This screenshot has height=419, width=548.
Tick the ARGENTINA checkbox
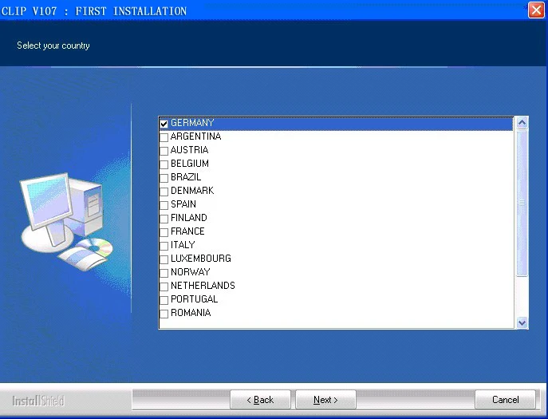[164, 137]
